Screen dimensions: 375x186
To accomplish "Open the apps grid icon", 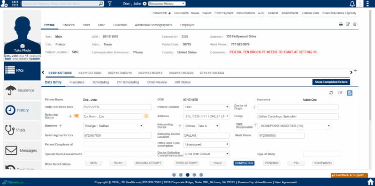I will tap(15, 4).
